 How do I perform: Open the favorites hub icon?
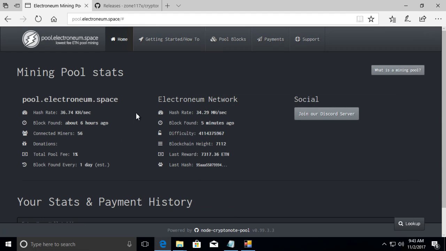click(x=393, y=19)
